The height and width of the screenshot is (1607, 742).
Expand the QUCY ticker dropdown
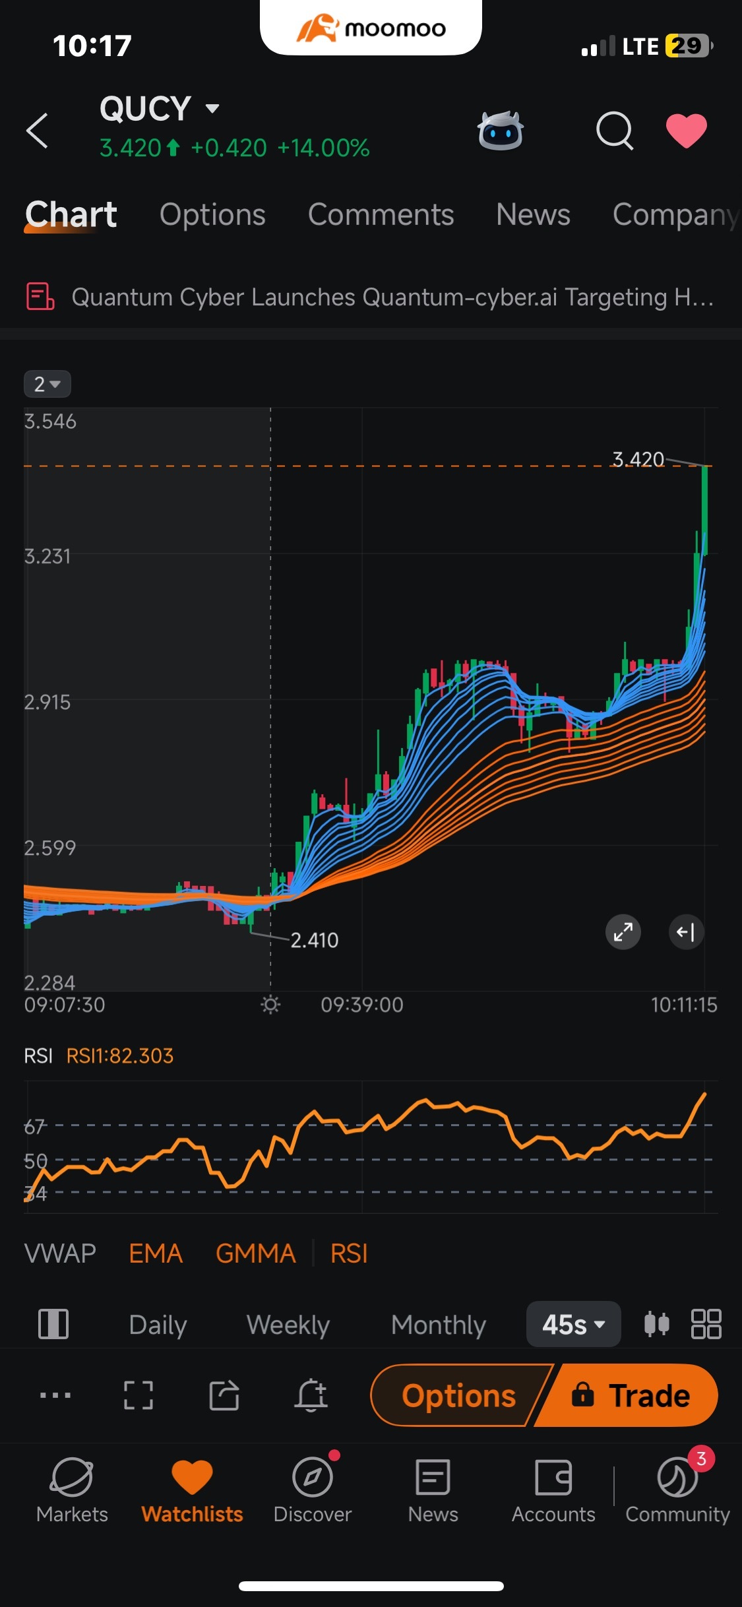[x=212, y=108]
